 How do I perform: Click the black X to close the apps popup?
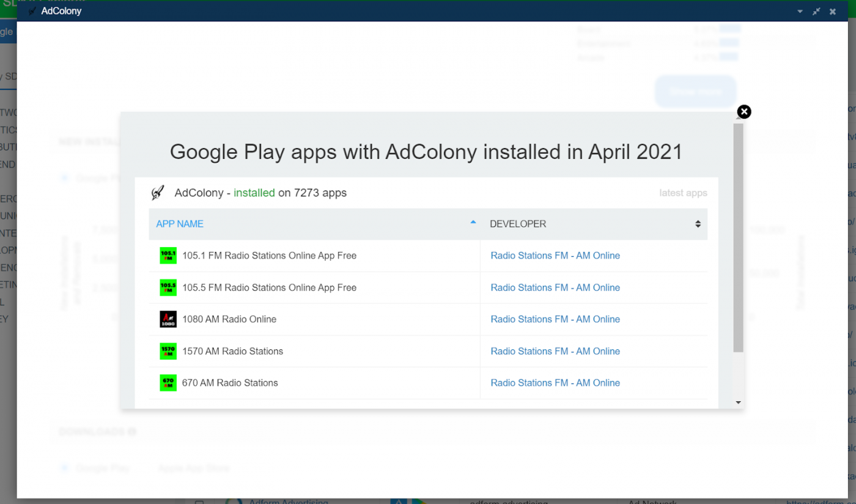point(743,111)
